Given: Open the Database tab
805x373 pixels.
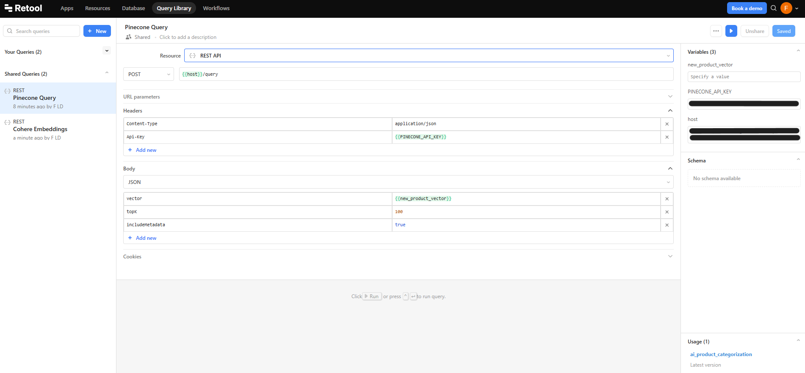Looking at the screenshot, I should [x=133, y=8].
